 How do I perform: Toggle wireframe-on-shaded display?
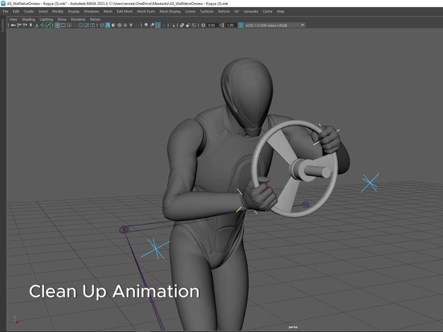point(113,25)
